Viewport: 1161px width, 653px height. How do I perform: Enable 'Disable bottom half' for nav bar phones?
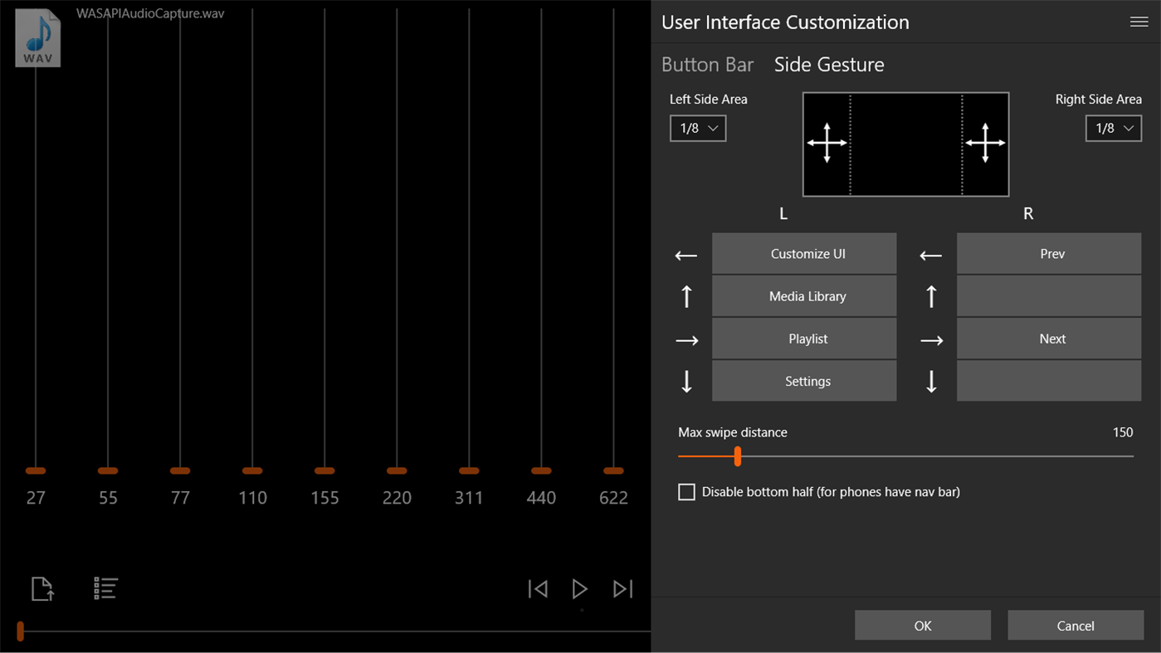click(x=686, y=491)
